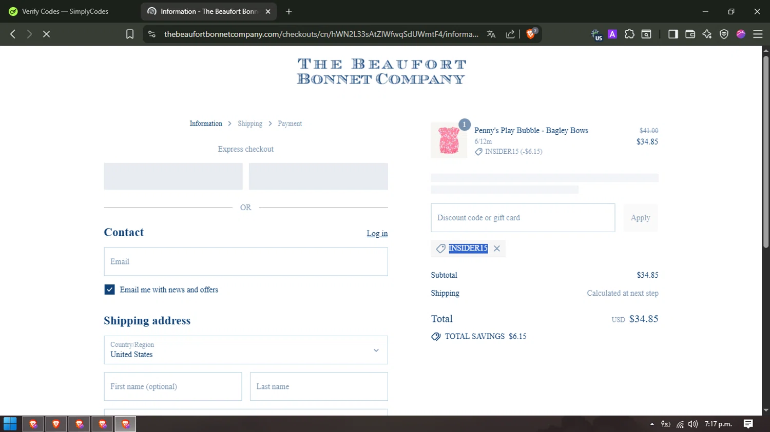Share this page link
Viewport: 770px width, 432px height.
pos(510,34)
